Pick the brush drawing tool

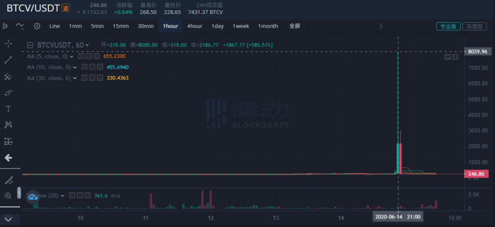coord(8,93)
